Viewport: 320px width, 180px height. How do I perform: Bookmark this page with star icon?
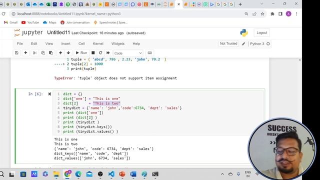[x=262, y=14]
